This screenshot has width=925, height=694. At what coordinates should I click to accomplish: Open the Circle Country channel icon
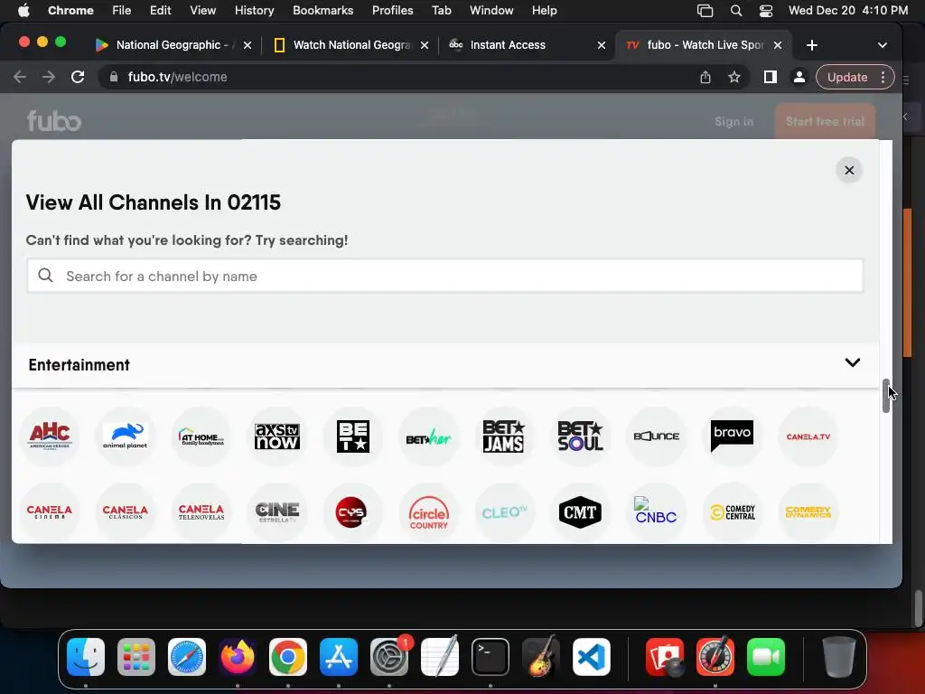point(429,512)
